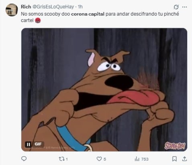192x165 pixels.
Task: Click the Scooby-Doo logo watermark
Action: pyautogui.click(x=175, y=146)
